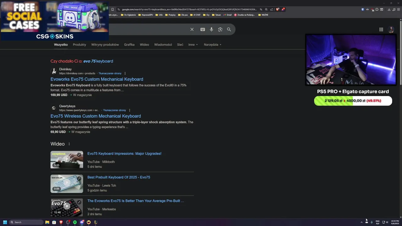Open three-dot options for Divinikey result
This screenshot has width=402, height=226.
pos(125,73)
